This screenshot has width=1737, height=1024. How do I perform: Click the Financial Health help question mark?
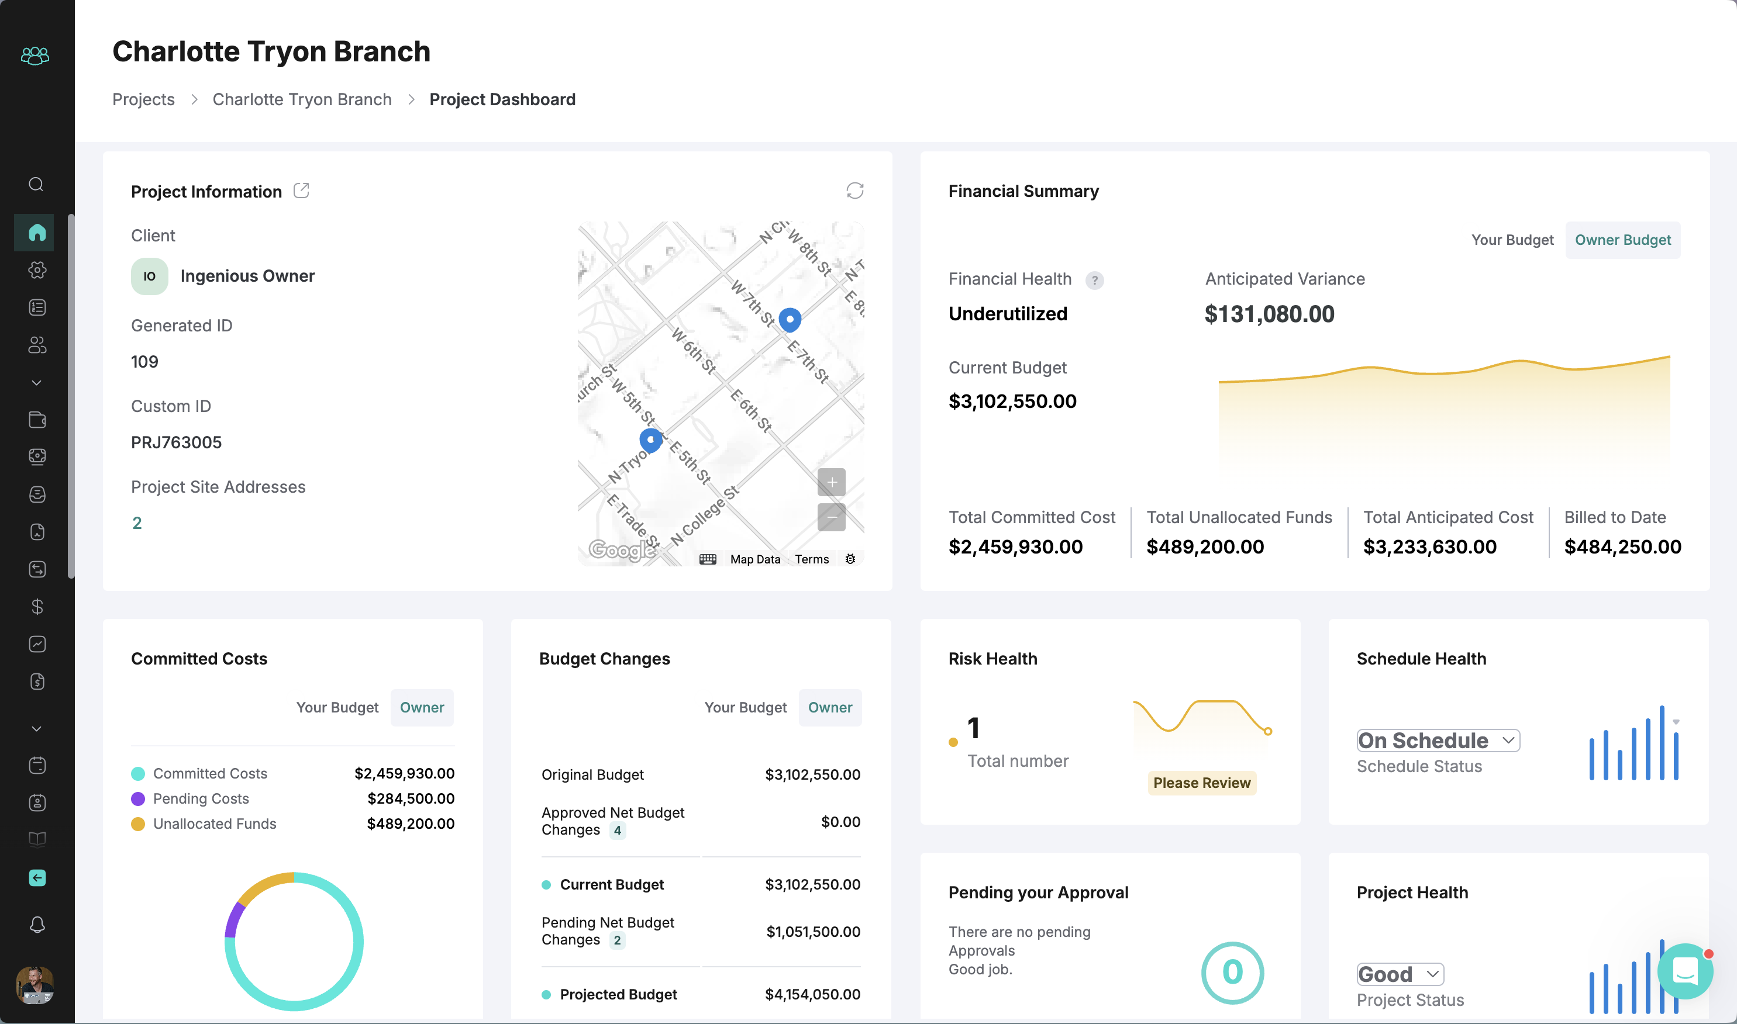pyautogui.click(x=1094, y=280)
